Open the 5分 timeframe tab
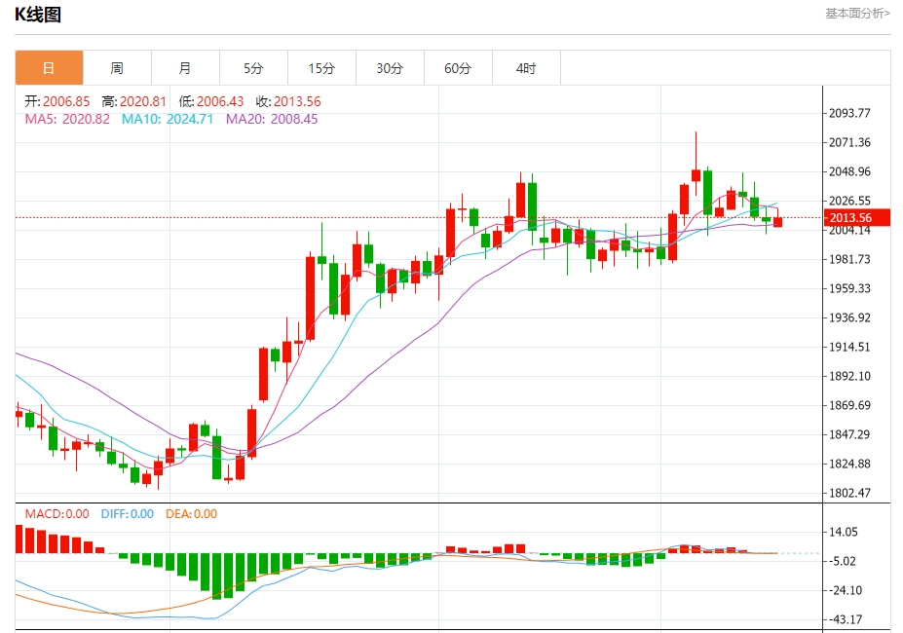The height and width of the screenshot is (633, 903). [253, 68]
